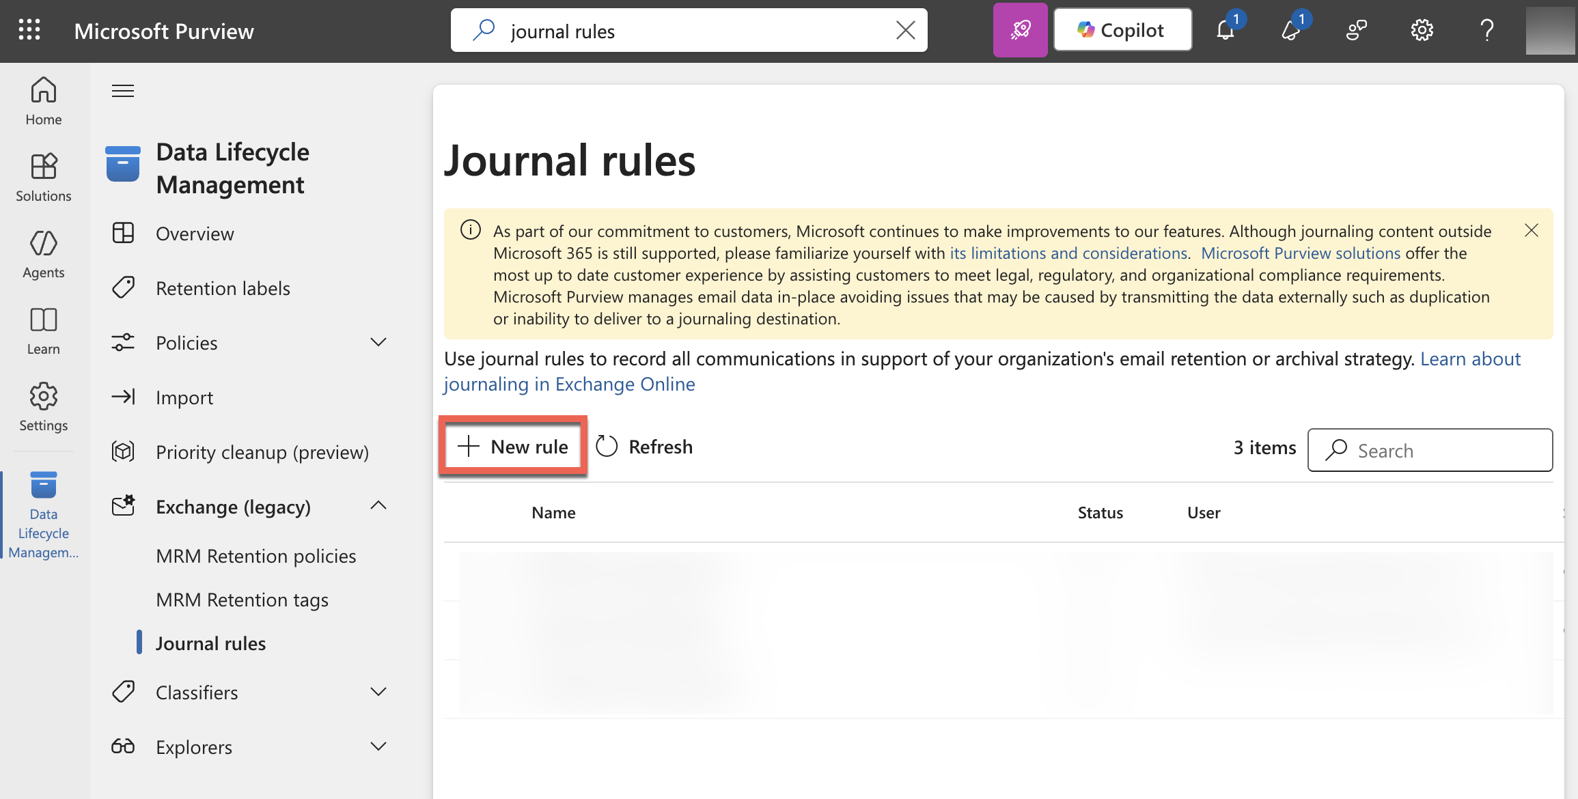Viewport: 1578px width, 799px height.
Task: Open MRM Retention policies
Action: pyautogui.click(x=256, y=556)
